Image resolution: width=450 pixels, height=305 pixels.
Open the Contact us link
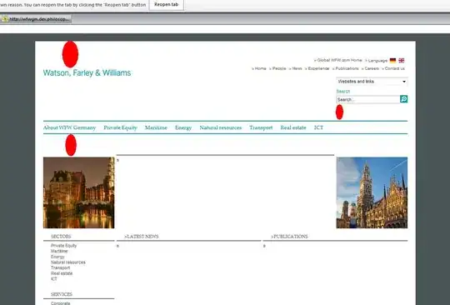[395, 68]
